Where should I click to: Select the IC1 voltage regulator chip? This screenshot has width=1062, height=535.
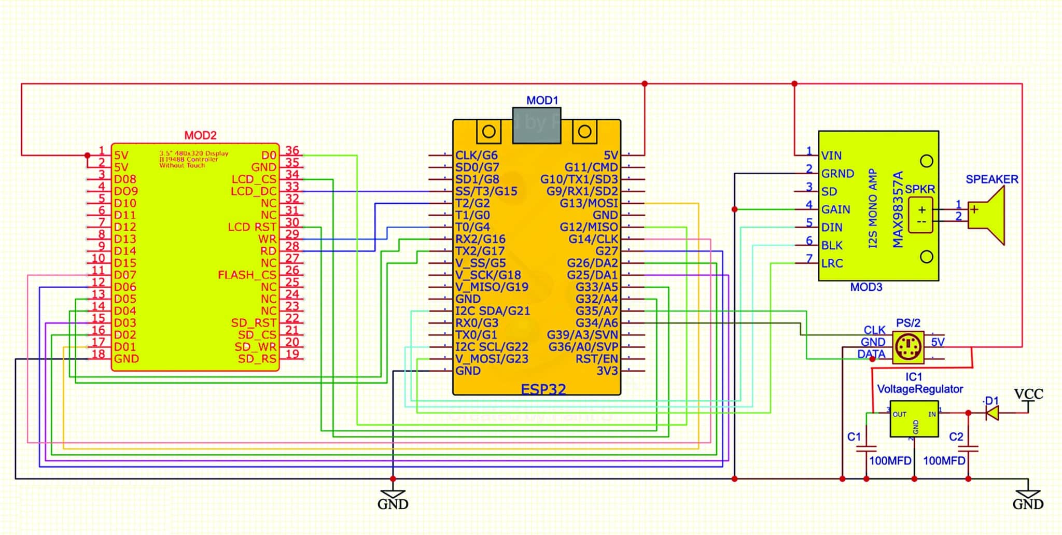point(914,419)
